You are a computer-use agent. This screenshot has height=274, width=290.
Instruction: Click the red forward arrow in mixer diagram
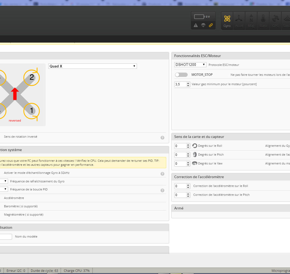click(15, 94)
